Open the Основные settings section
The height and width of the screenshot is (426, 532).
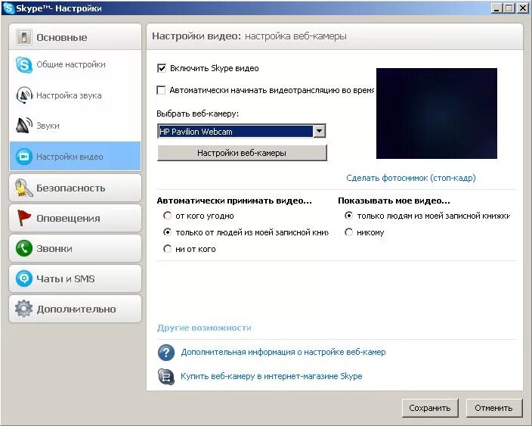tap(75, 37)
